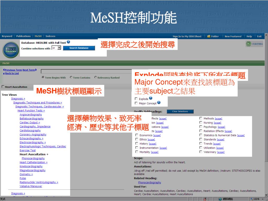Click the Previous Term arrow icon

[x=4, y=70]
